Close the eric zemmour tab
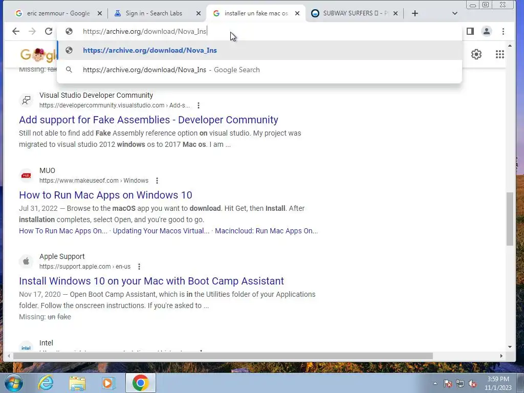Image resolution: width=524 pixels, height=393 pixels. click(100, 13)
